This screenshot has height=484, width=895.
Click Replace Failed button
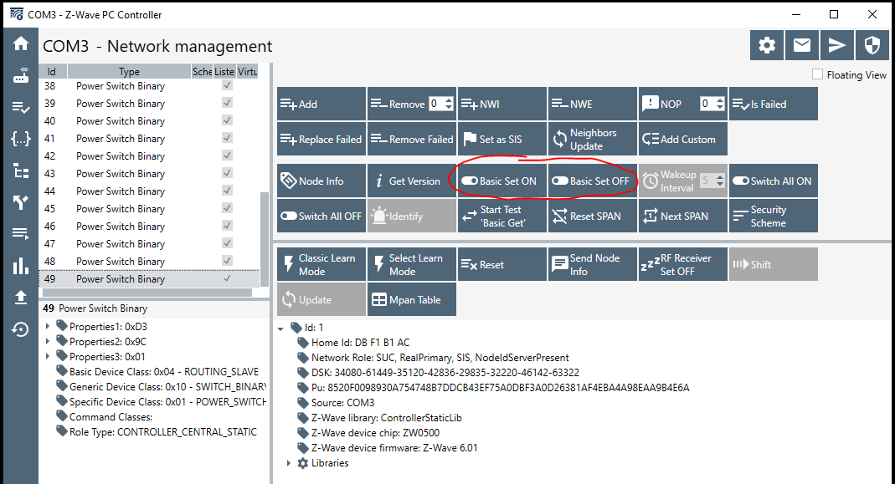[x=321, y=139]
